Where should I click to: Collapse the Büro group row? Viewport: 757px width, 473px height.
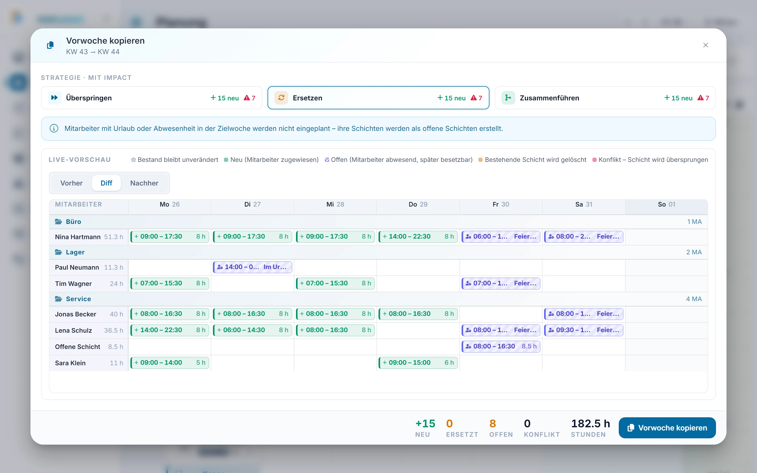click(x=378, y=222)
